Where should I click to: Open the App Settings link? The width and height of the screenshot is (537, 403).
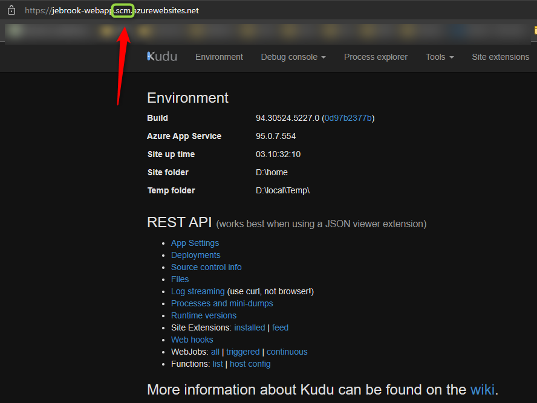[x=195, y=243]
